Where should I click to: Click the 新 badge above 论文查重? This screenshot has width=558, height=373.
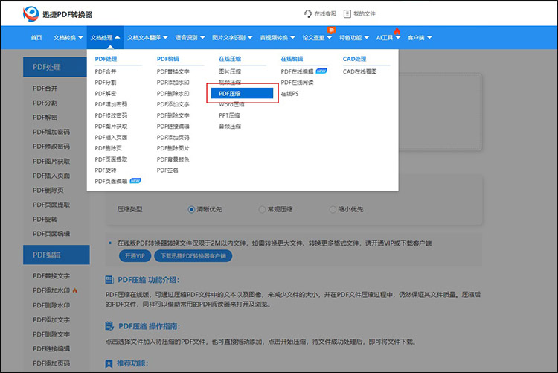331,30
